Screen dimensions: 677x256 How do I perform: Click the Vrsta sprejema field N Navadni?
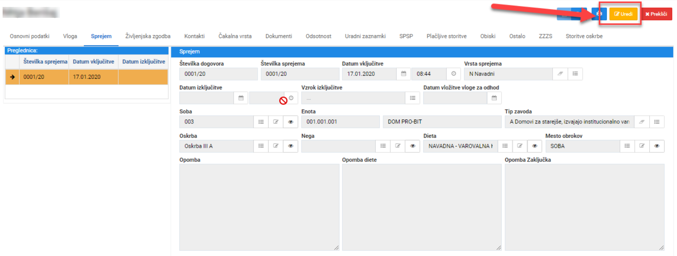tap(508, 74)
